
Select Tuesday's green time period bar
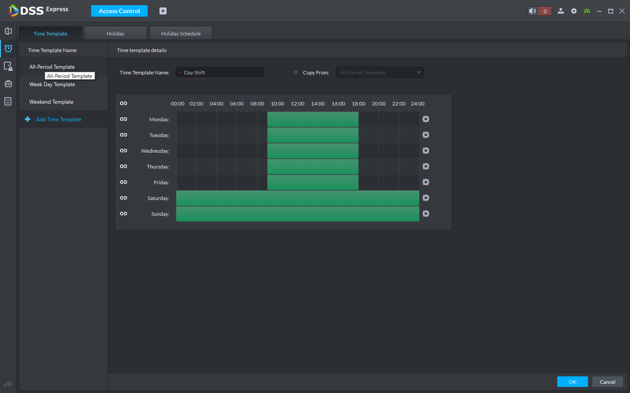[313, 135]
